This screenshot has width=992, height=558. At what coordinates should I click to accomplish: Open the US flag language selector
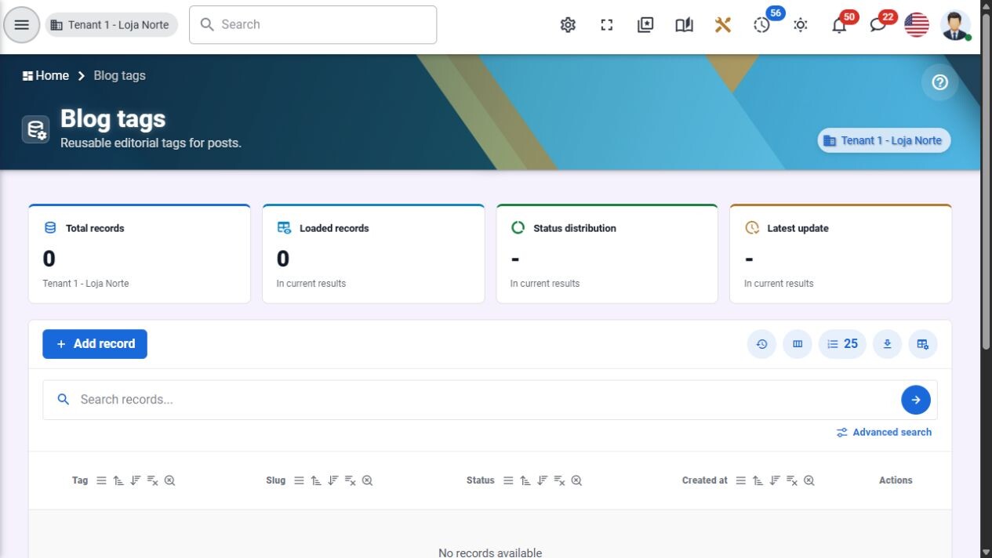pyautogui.click(x=917, y=25)
